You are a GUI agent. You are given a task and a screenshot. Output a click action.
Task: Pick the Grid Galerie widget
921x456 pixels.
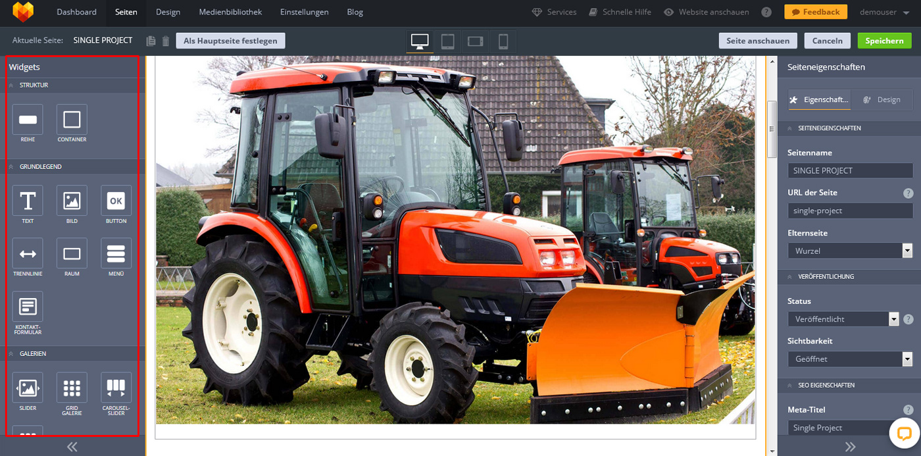pos(72,388)
